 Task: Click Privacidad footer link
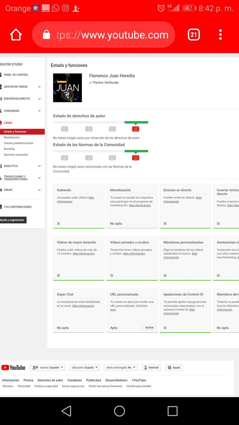coord(24,386)
